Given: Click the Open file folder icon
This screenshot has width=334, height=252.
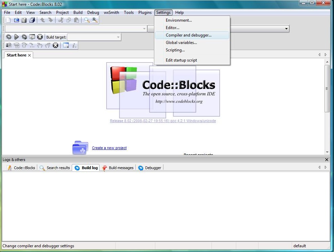Looking at the screenshot, I should [x=16, y=20].
